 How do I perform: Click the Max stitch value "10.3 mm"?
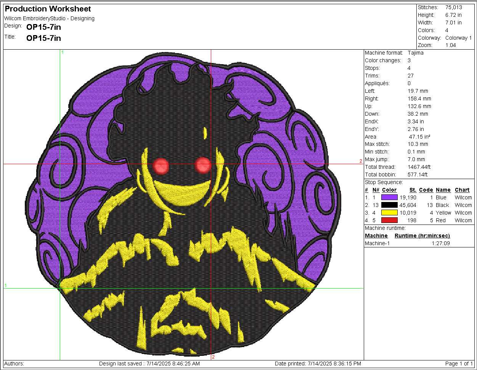pyautogui.click(x=418, y=144)
